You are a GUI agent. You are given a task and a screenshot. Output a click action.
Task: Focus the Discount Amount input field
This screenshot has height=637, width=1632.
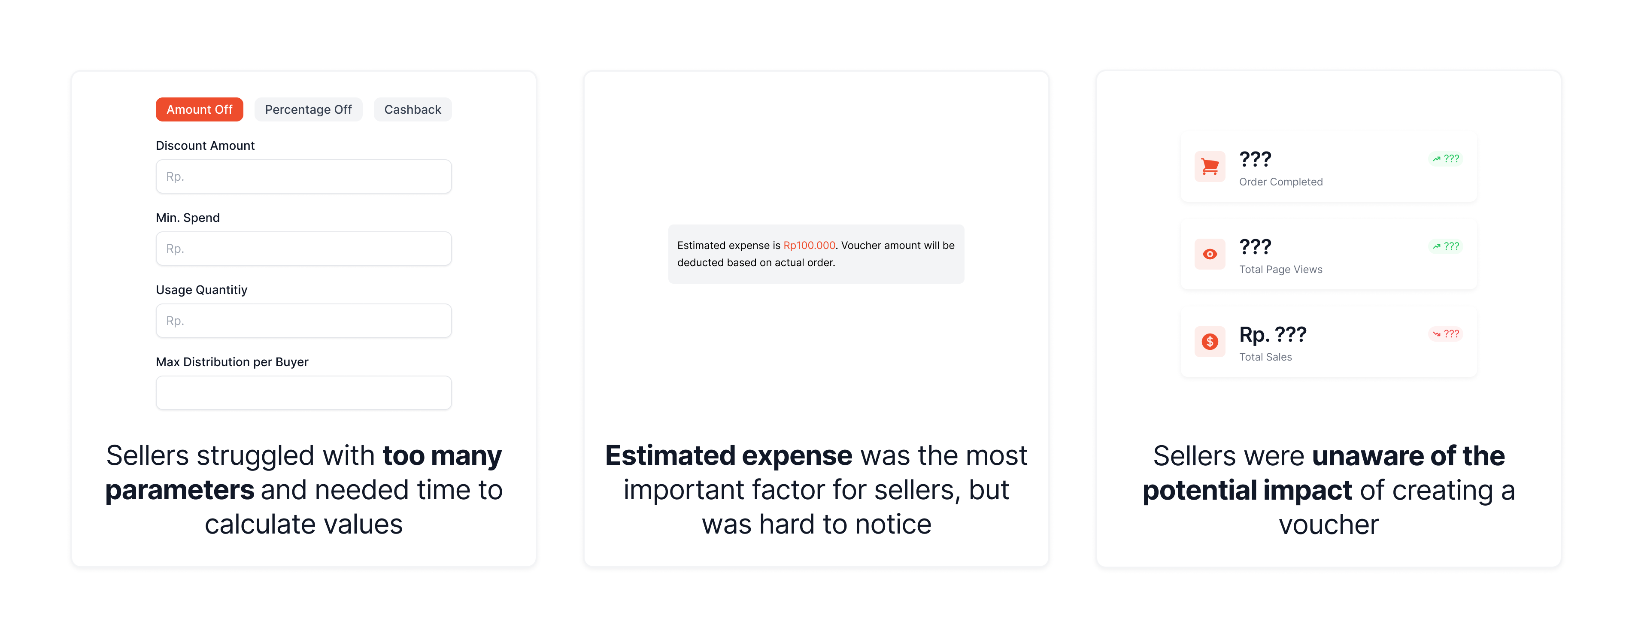303,176
